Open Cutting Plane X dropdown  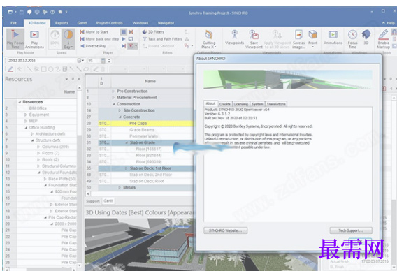209,40
